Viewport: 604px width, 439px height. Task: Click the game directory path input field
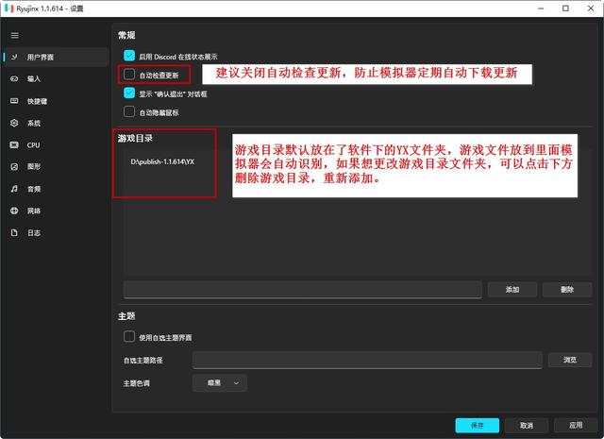point(302,290)
